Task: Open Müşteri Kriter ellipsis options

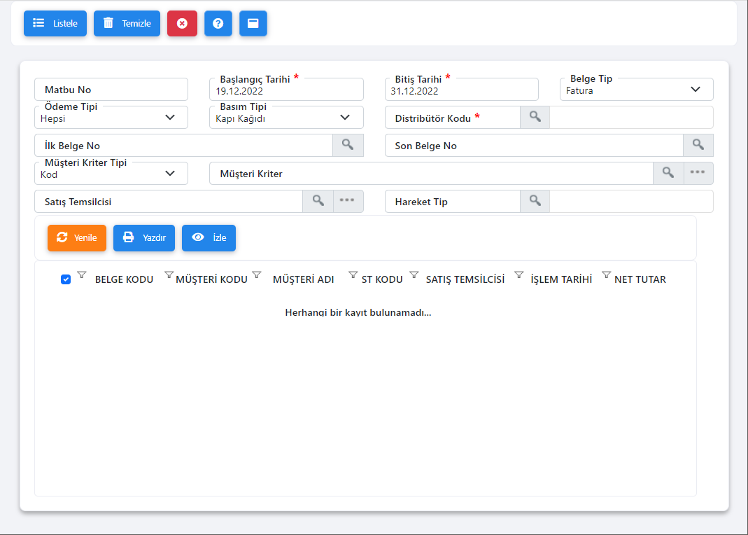Action: tap(698, 173)
